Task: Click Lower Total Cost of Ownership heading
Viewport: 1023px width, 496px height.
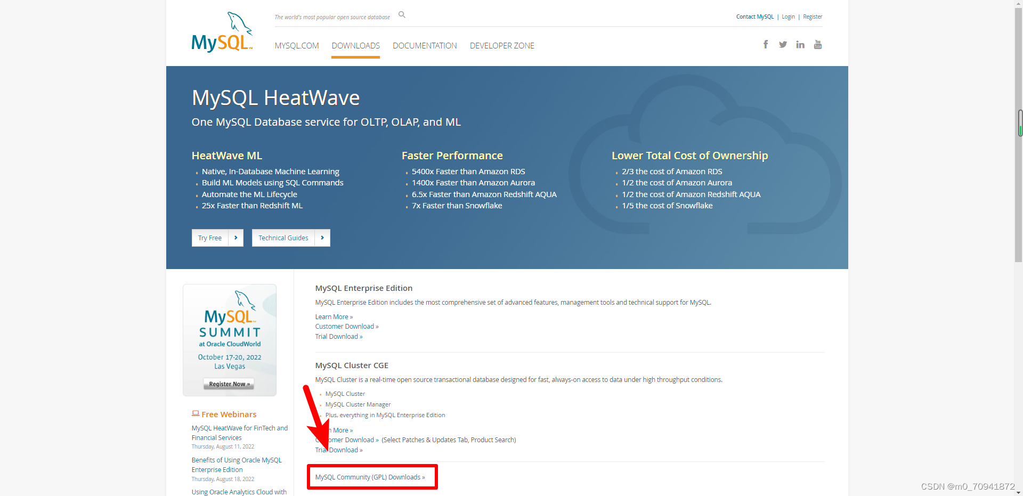Action: (690, 156)
